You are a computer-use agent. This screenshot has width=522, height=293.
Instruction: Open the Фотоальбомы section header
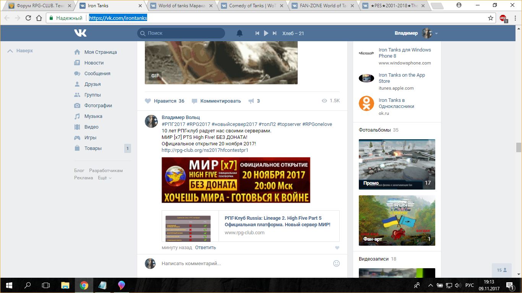pos(375,130)
